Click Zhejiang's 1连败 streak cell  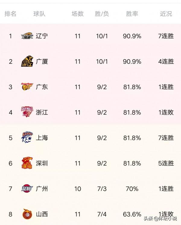pyautogui.click(x=166, y=112)
